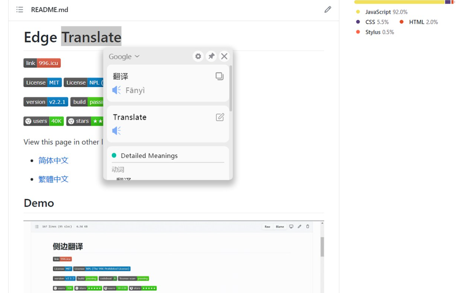Open the 繁體中文 language link

pos(54,179)
